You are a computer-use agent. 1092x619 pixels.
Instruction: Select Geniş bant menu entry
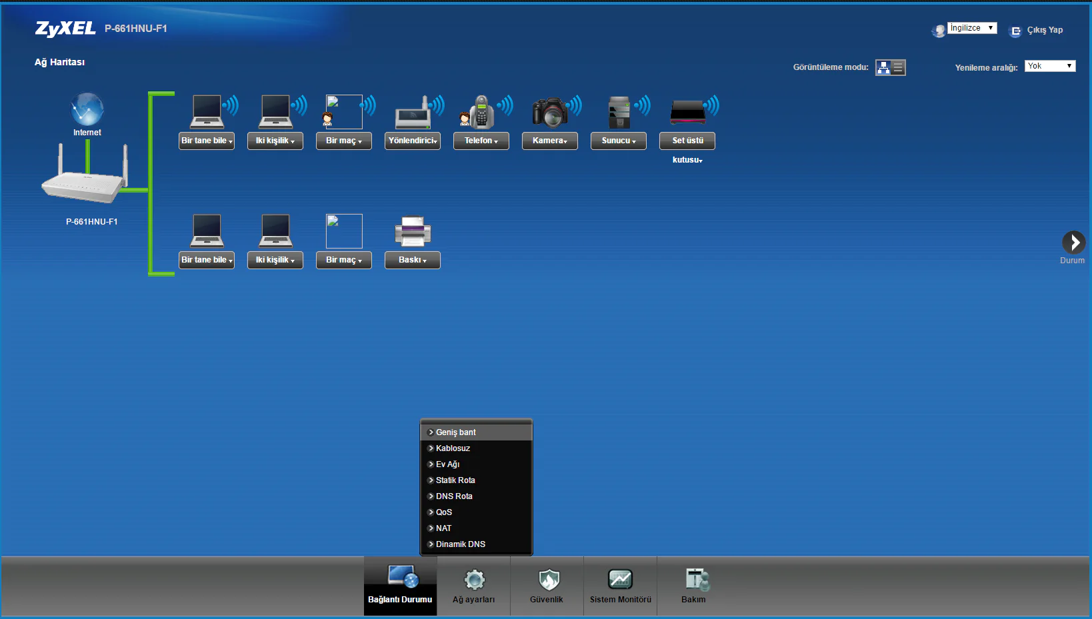click(x=456, y=432)
